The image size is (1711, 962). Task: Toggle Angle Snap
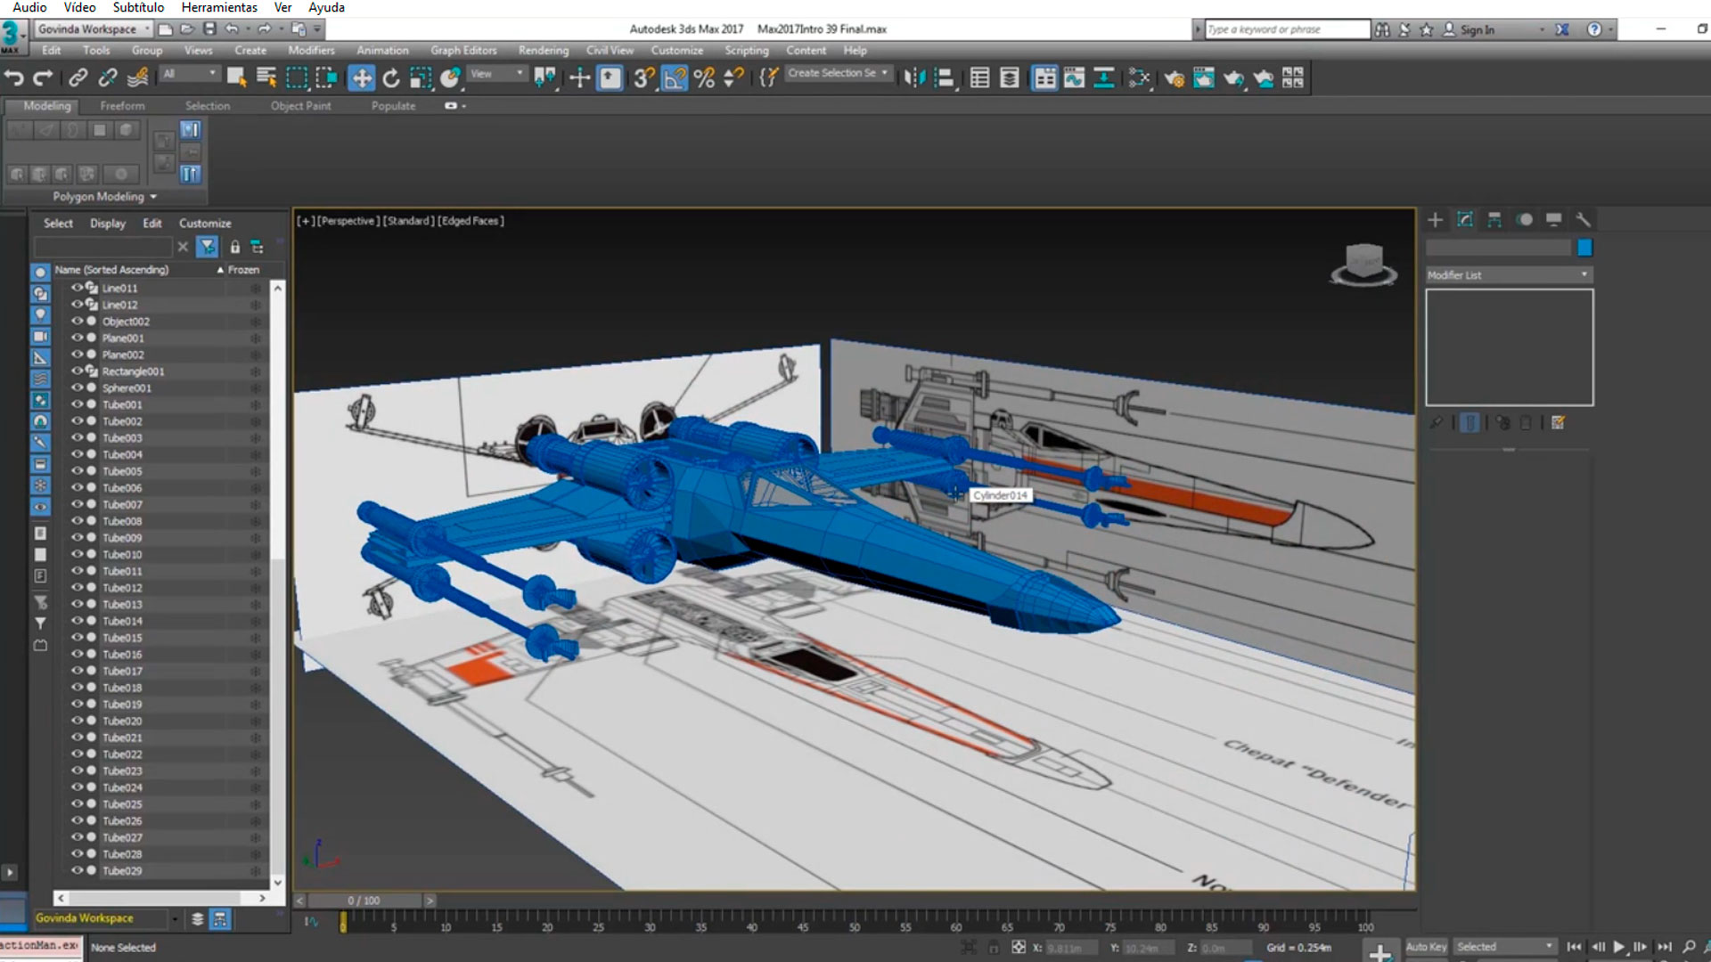(x=675, y=78)
